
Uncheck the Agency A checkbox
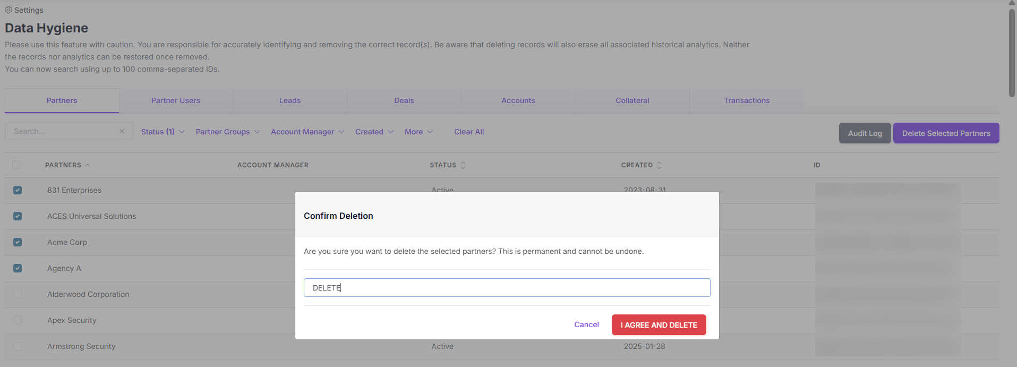click(x=18, y=268)
